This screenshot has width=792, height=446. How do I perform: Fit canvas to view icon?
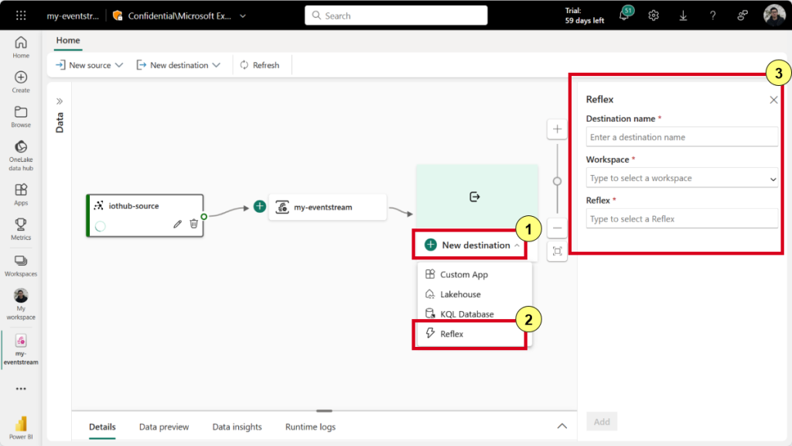point(557,252)
